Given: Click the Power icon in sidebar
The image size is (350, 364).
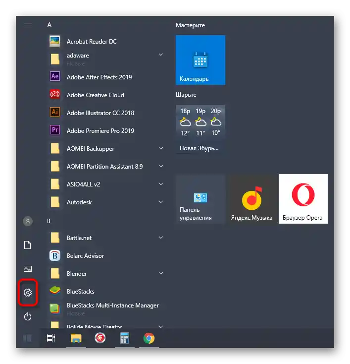Looking at the screenshot, I should (28, 316).
